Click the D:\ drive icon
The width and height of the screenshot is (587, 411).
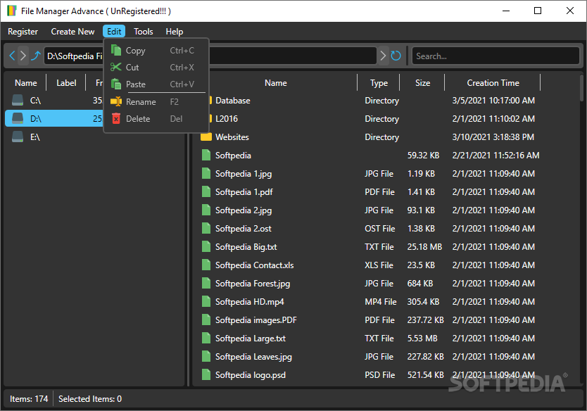pyautogui.click(x=18, y=118)
